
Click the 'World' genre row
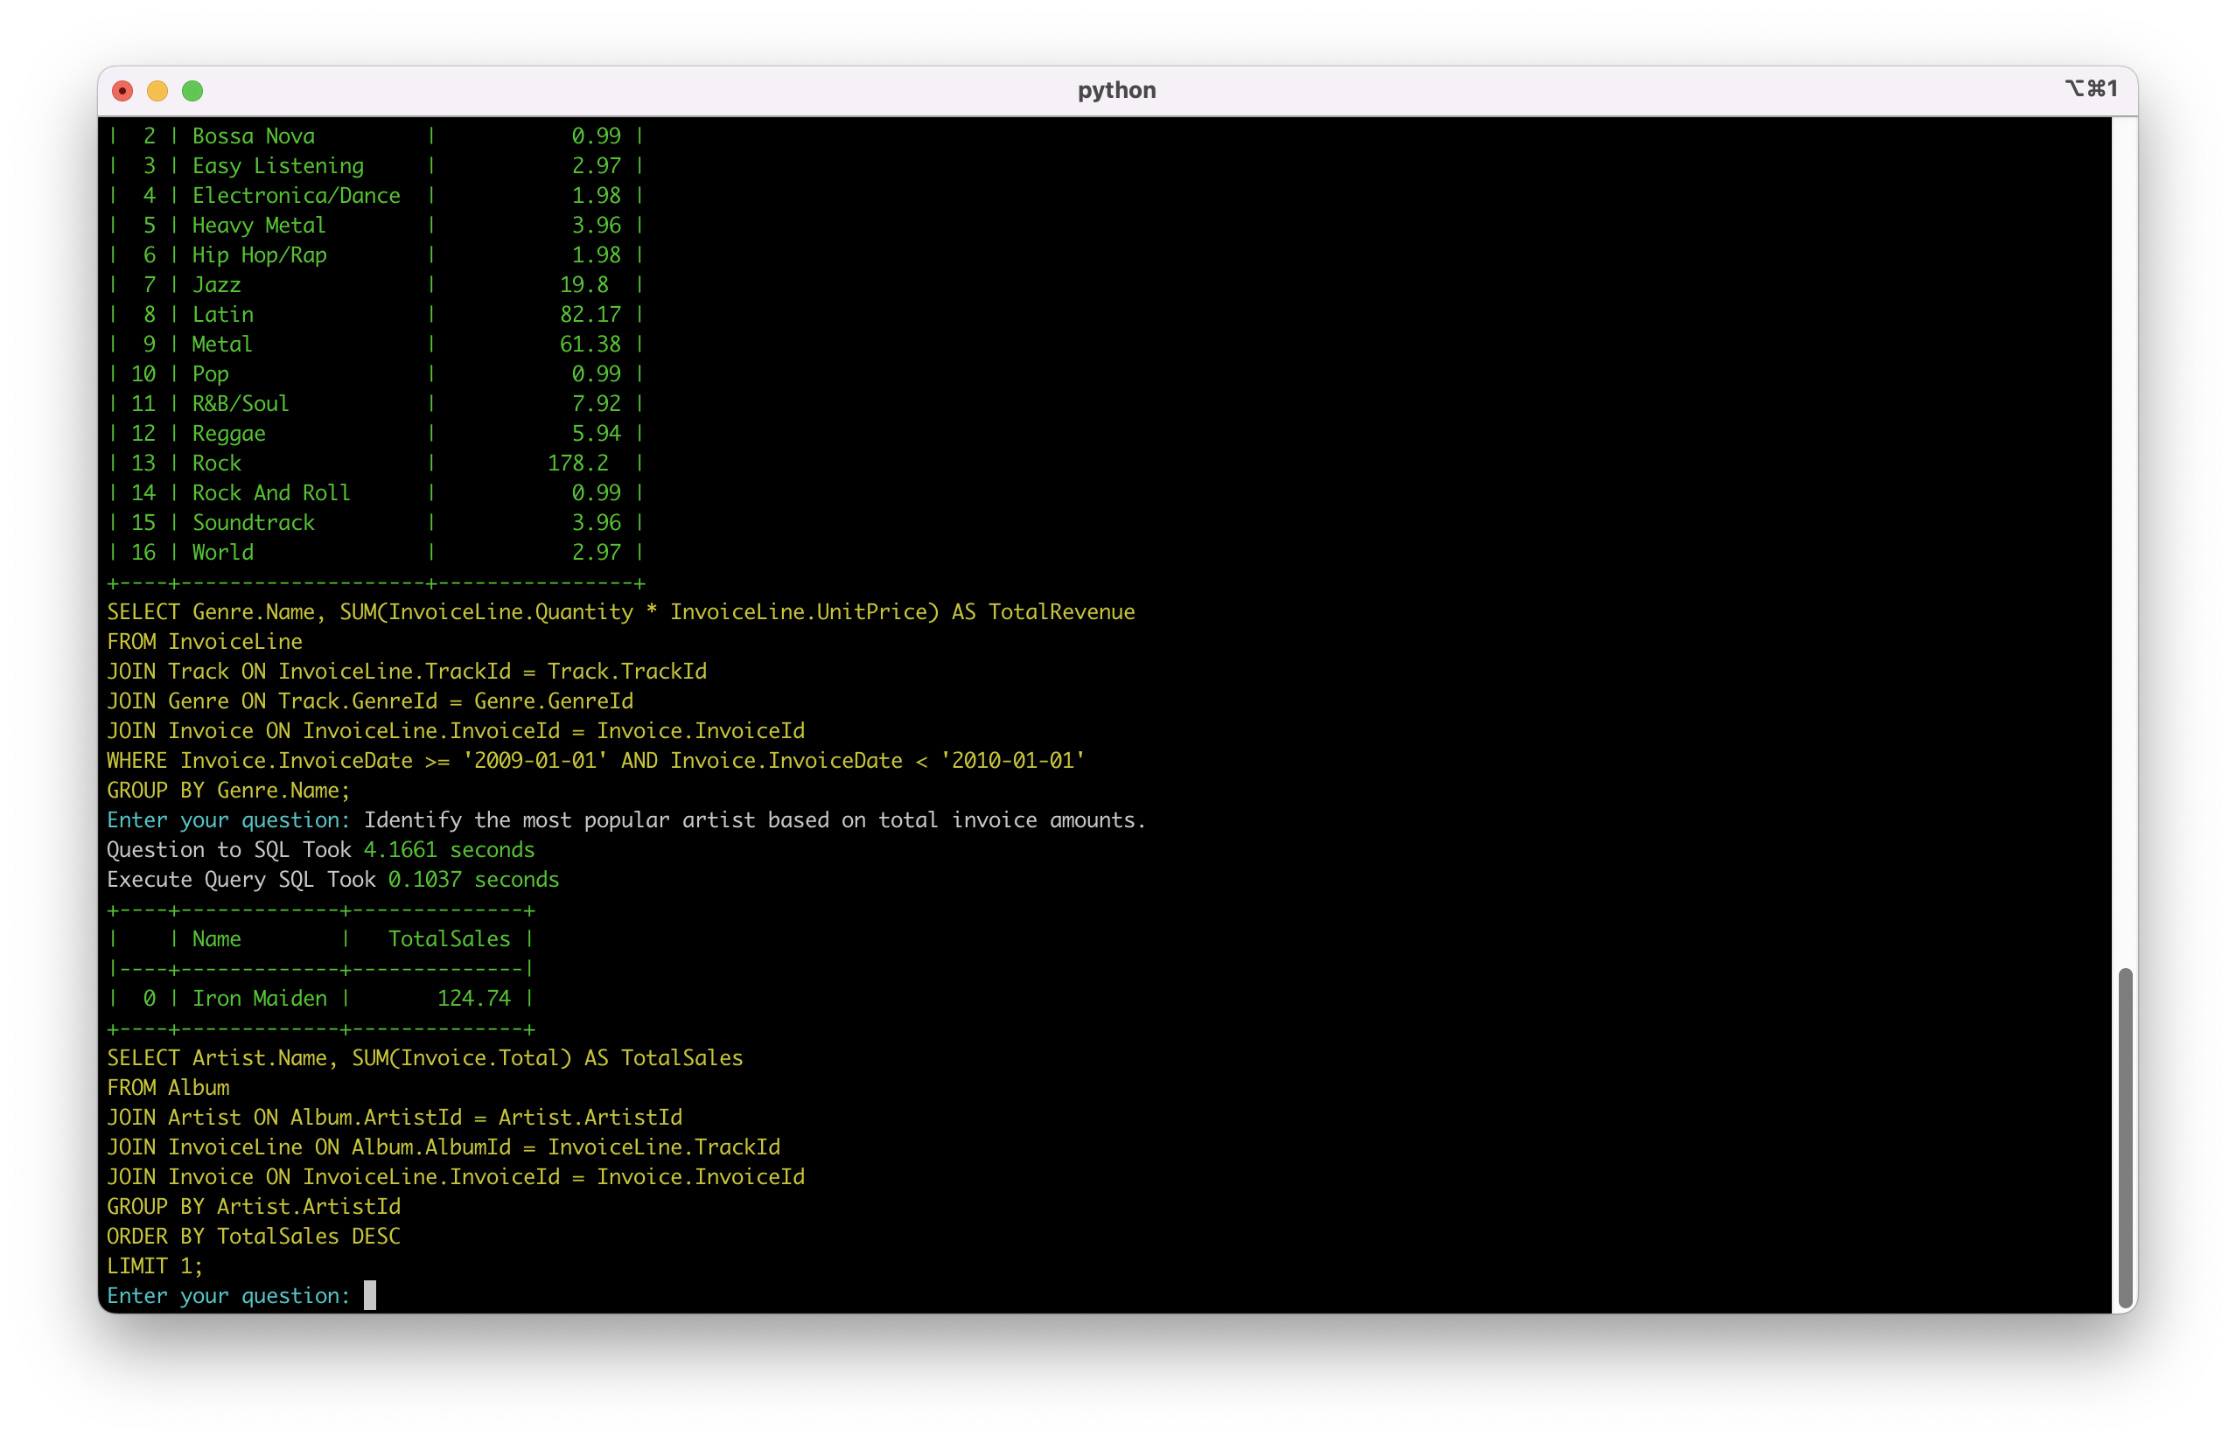376,552
